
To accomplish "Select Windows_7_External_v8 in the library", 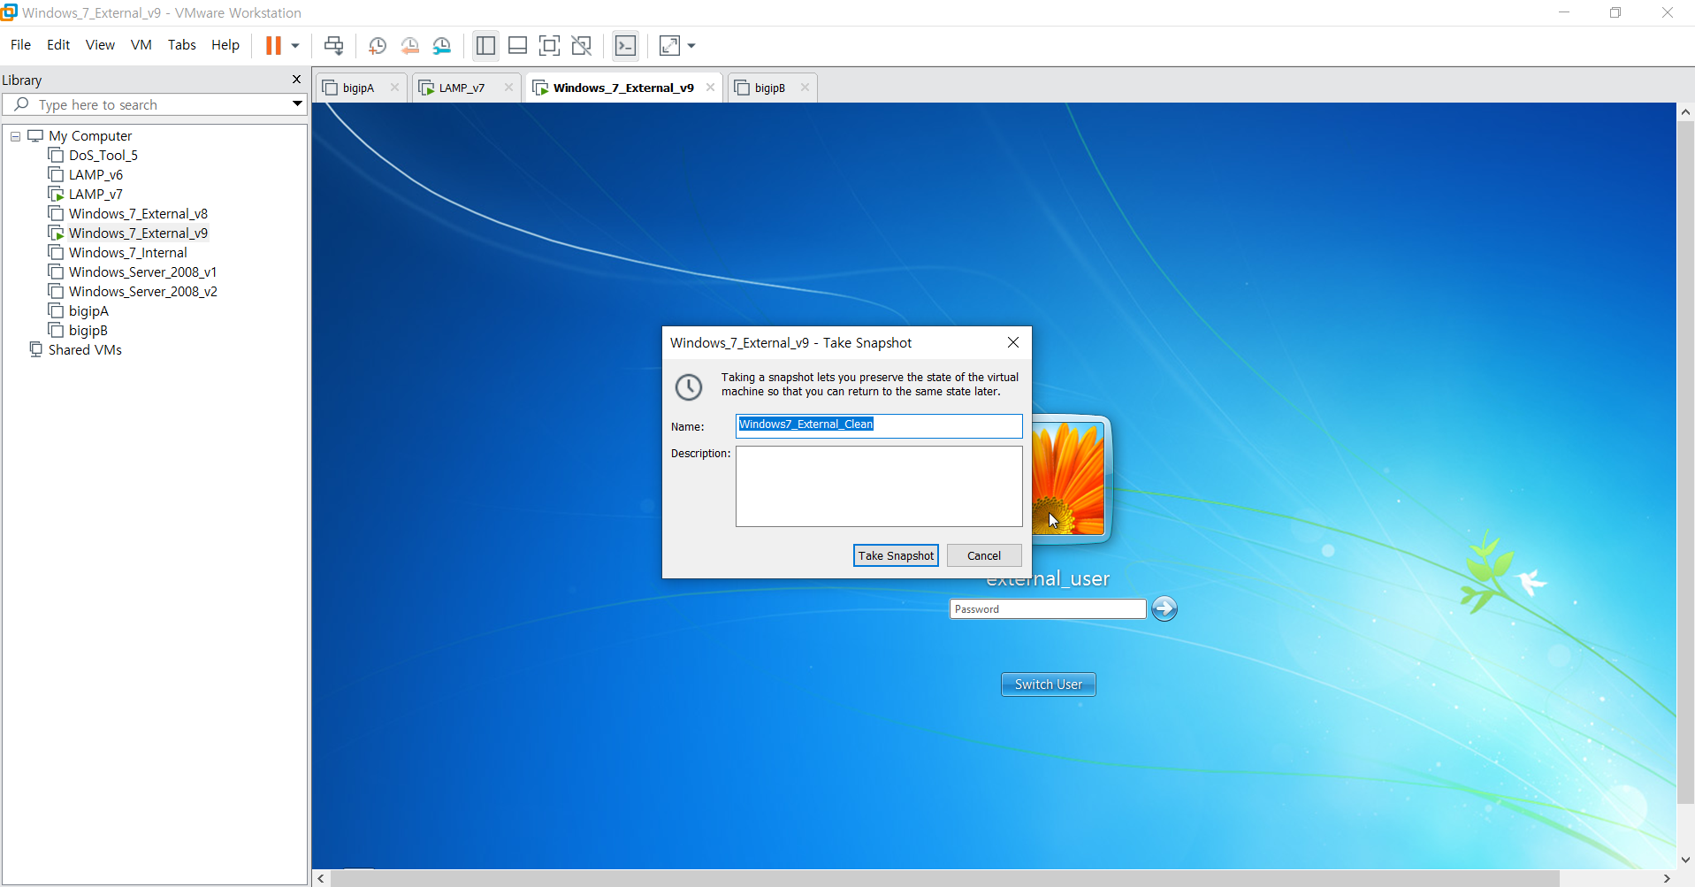I will 138,213.
